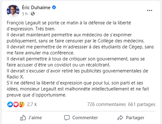This screenshot has height=124, width=162.
Task: Show who reacted via 2,7 k count
Action: pos(32,104)
